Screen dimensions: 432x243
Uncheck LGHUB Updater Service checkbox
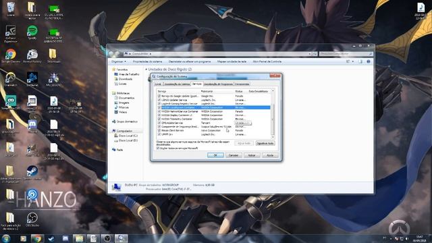(x=159, y=100)
